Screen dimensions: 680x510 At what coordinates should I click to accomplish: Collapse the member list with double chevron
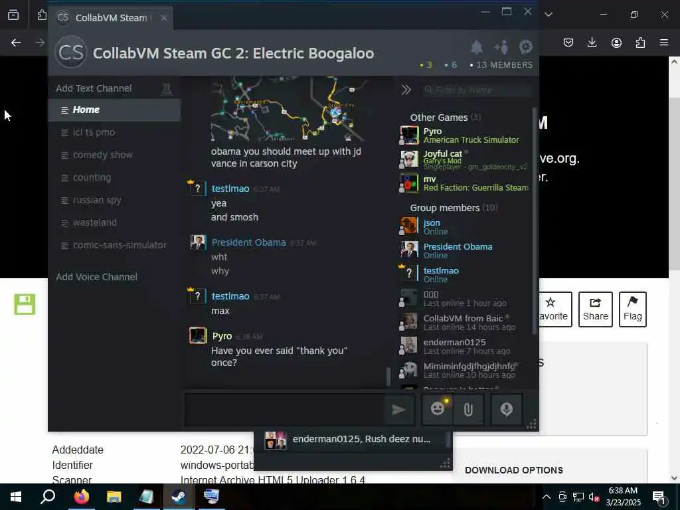[x=406, y=90]
